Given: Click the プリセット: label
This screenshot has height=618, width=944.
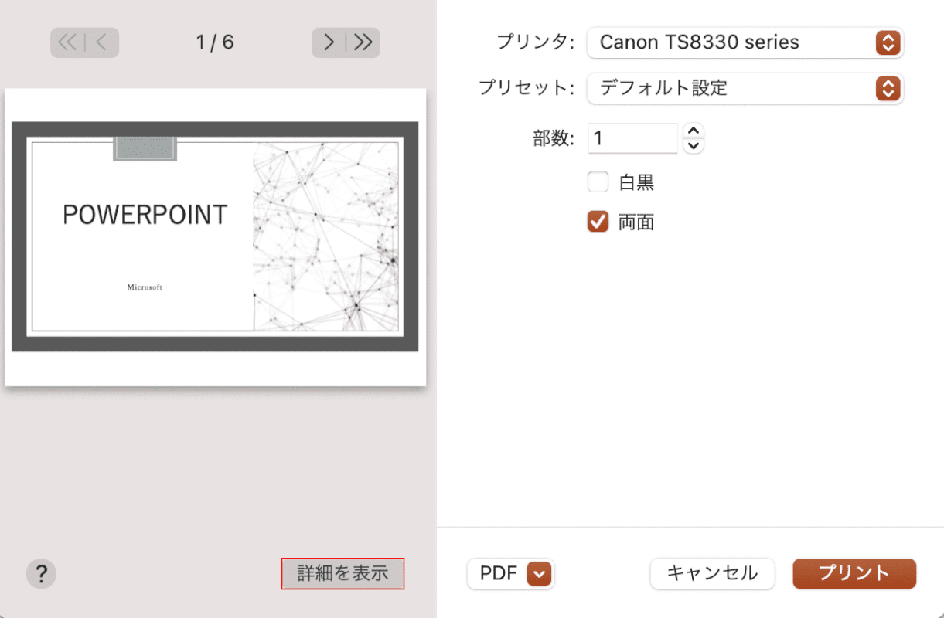Looking at the screenshot, I should tap(527, 88).
